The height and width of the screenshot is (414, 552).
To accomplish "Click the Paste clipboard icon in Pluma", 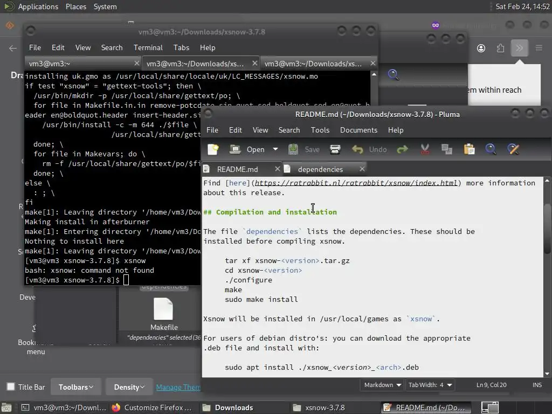I will pos(469,149).
